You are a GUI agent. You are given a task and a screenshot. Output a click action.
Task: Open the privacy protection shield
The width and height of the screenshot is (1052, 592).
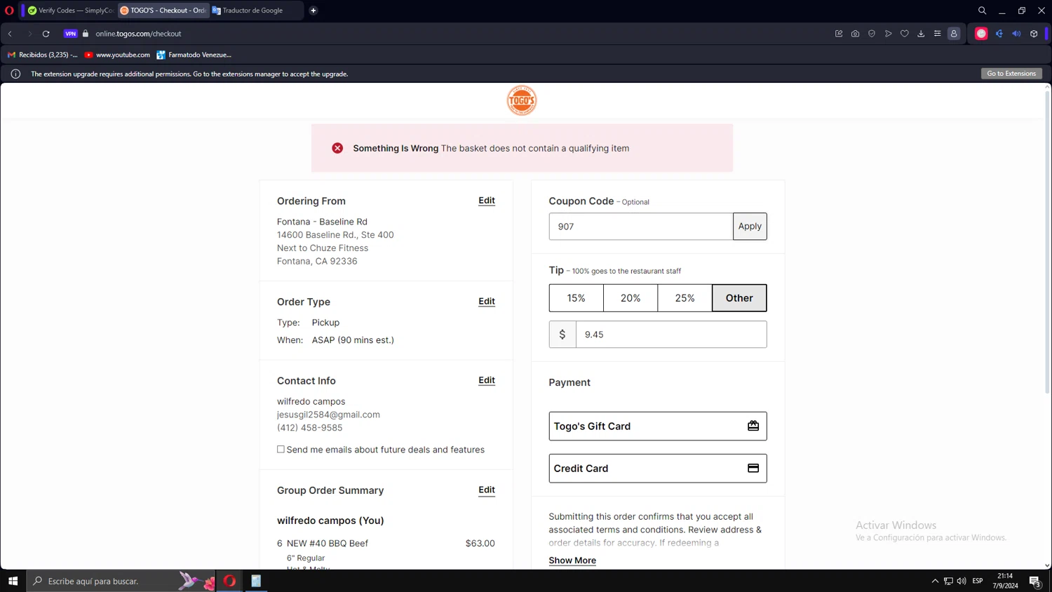[872, 34]
